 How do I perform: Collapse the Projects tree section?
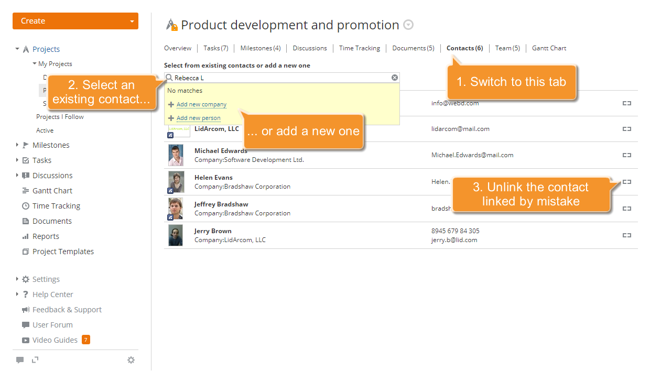[x=16, y=49]
